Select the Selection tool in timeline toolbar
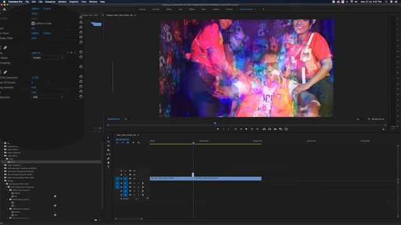 (108, 137)
